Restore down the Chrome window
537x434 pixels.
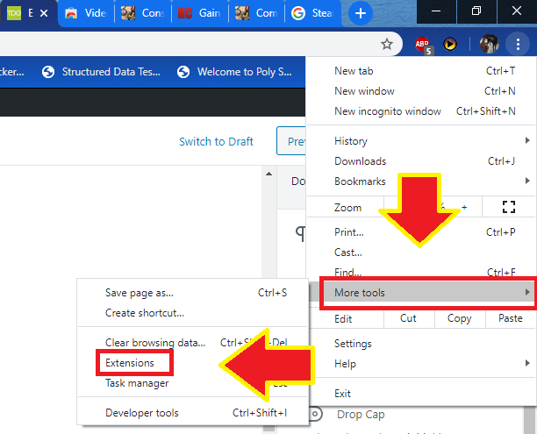(x=476, y=11)
